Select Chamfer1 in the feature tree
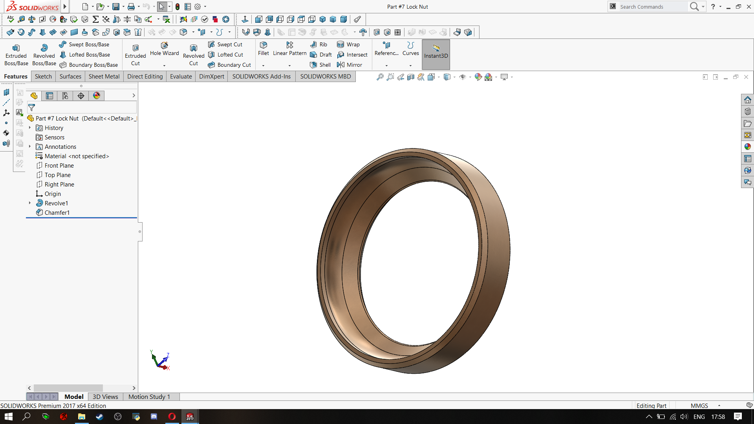Viewport: 754px width, 424px height. point(57,212)
